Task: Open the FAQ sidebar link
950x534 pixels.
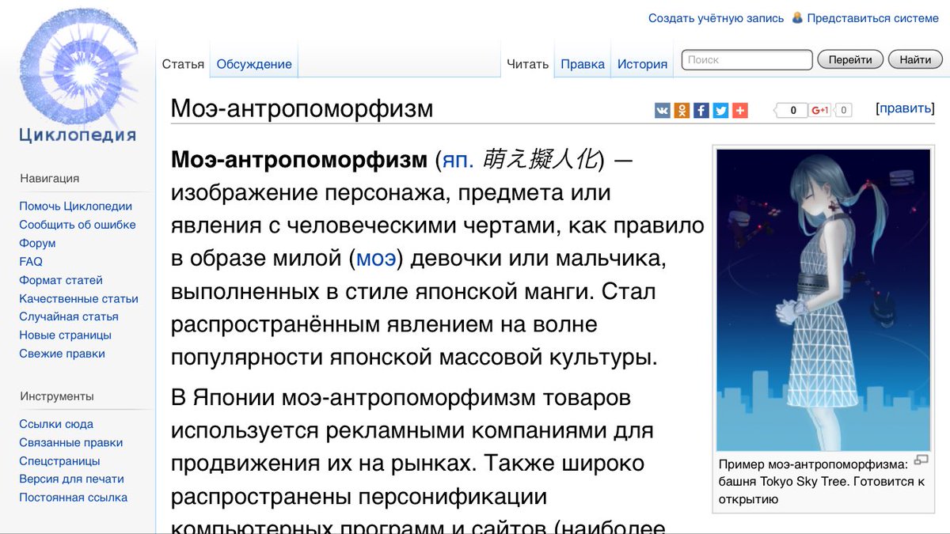Action: 31,261
